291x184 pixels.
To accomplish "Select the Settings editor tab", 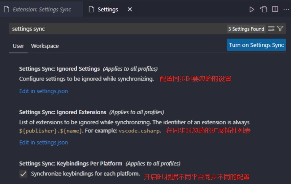I will (108, 9).
